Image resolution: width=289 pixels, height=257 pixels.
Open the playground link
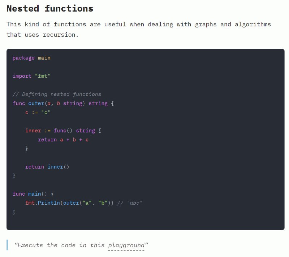pyautogui.click(x=126, y=245)
